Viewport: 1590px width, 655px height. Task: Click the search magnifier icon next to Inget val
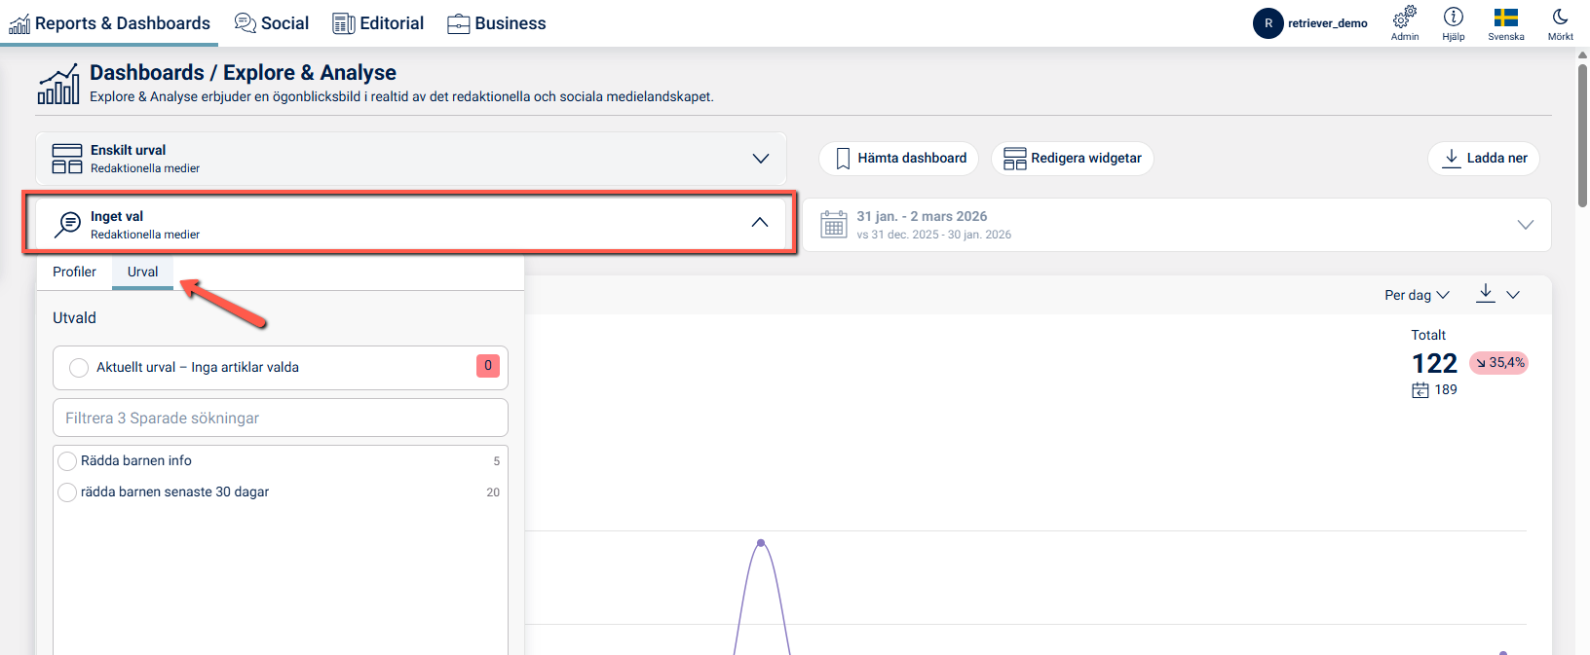67,225
